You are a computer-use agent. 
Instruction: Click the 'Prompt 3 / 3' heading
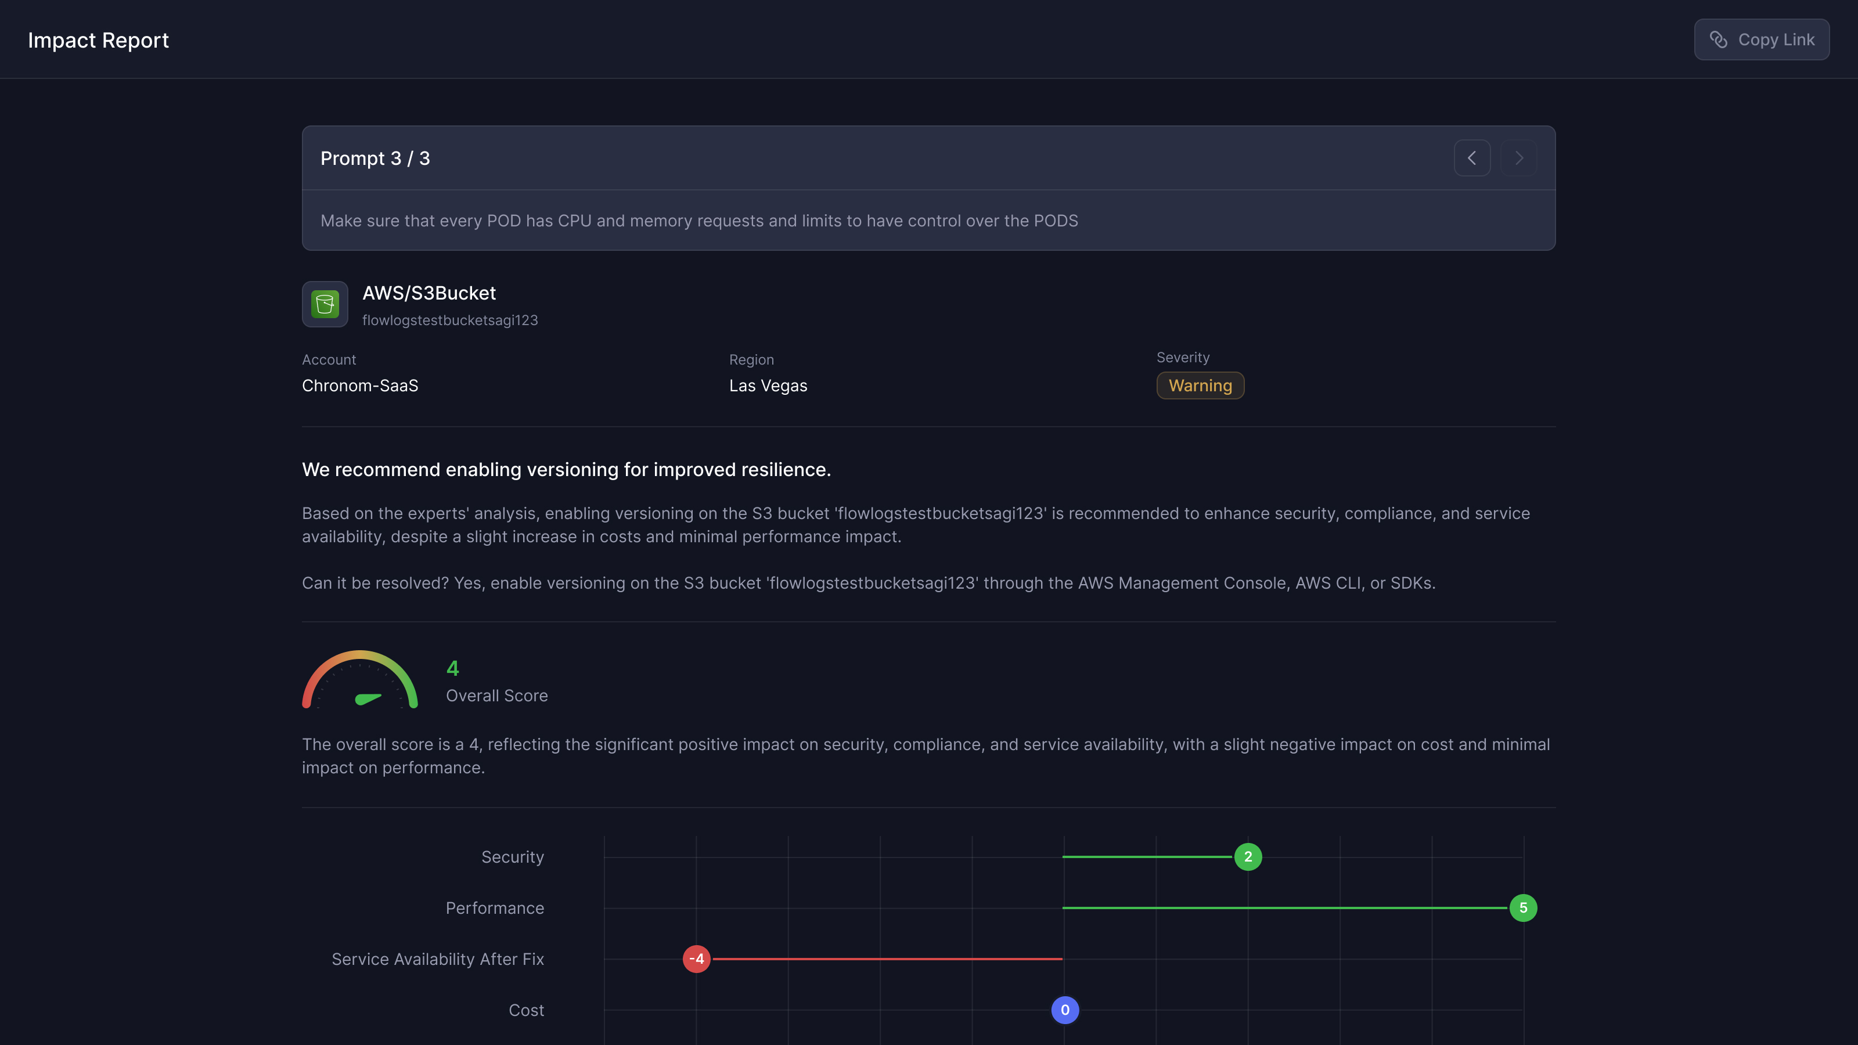click(x=375, y=158)
